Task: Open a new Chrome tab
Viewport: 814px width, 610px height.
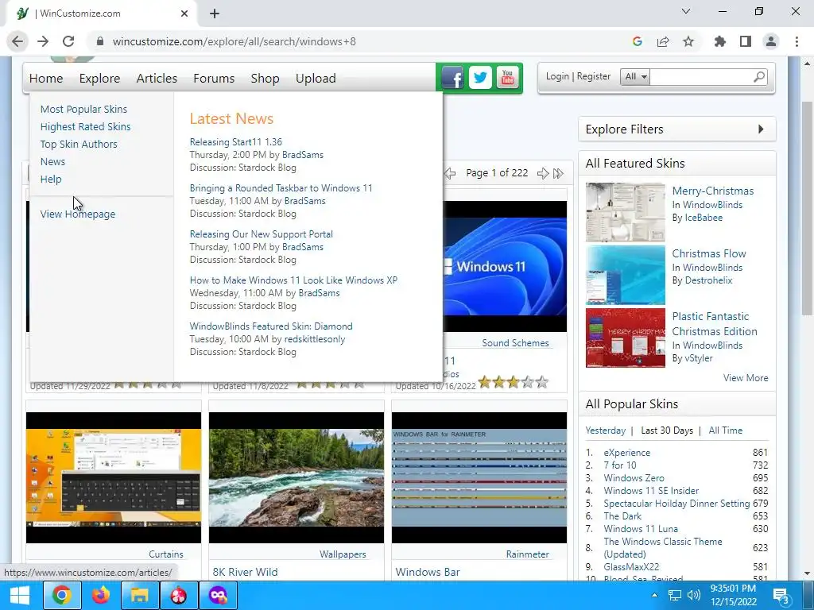Action: (x=215, y=14)
